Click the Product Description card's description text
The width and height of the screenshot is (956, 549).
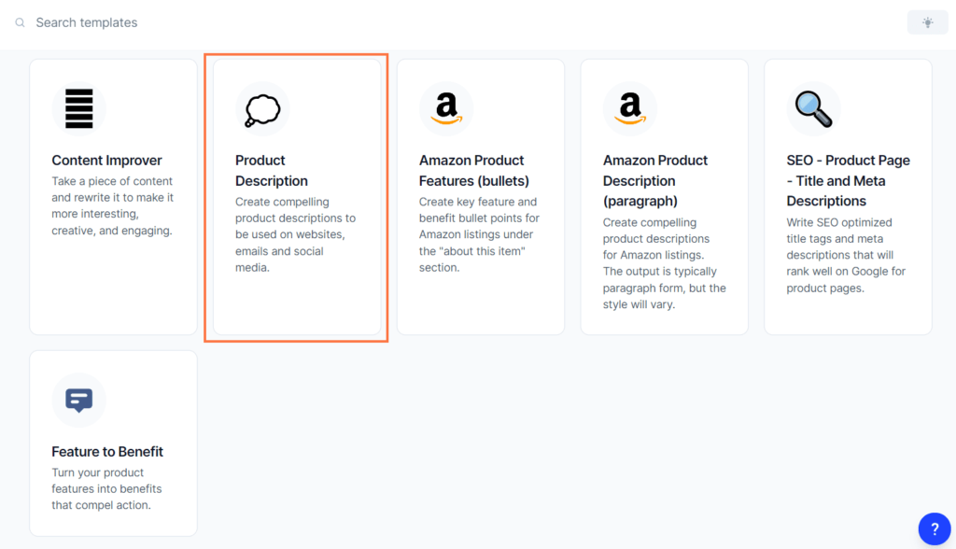295,235
